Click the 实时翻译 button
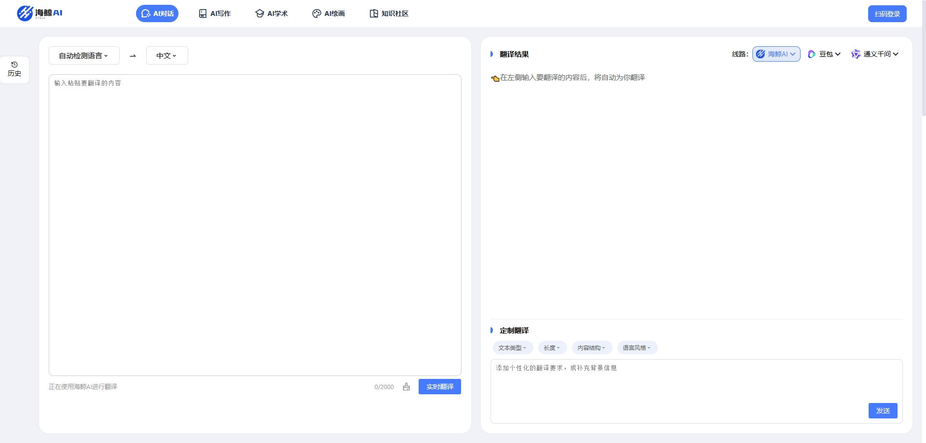The height and width of the screenshot is (443, 926). [439, 387]
